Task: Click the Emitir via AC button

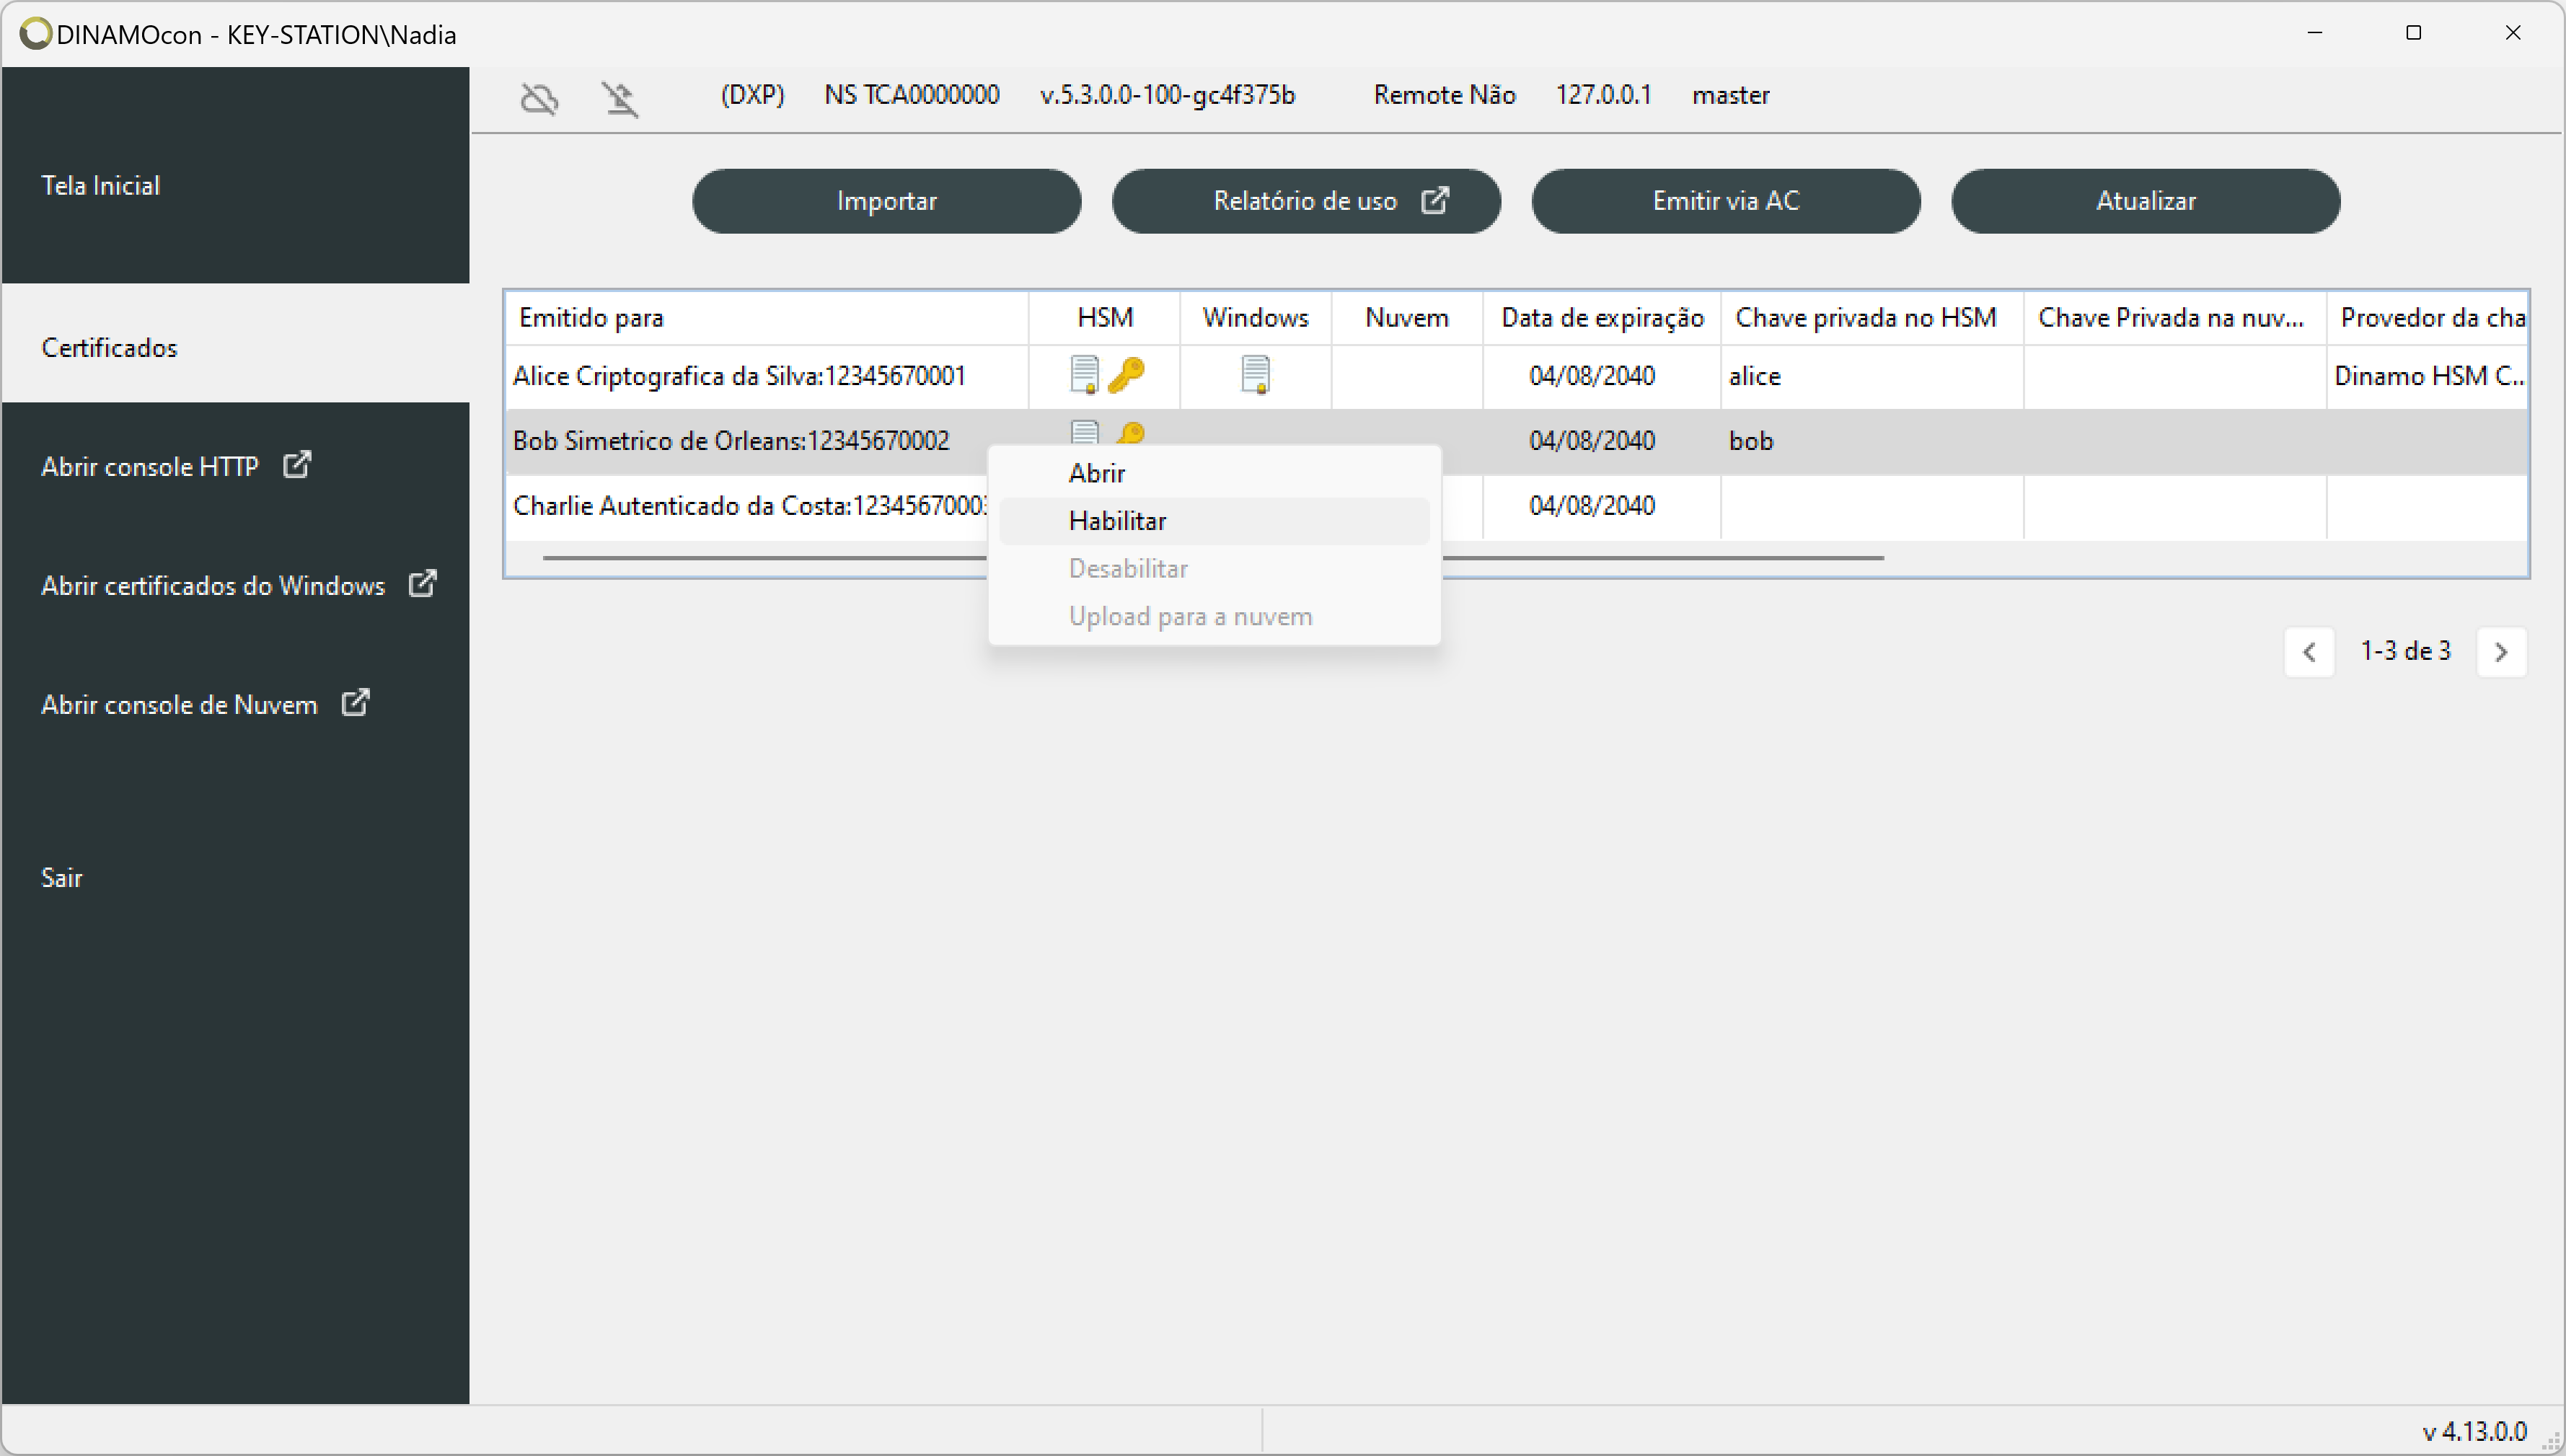Action: click(1725, 201)
